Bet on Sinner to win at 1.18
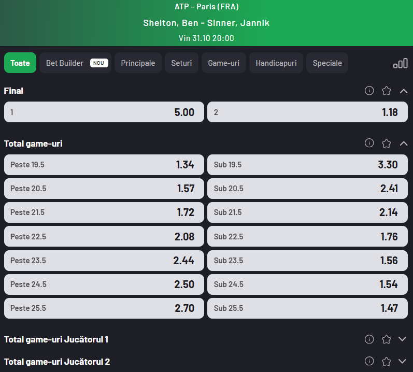413x372 pixels. 307,112
